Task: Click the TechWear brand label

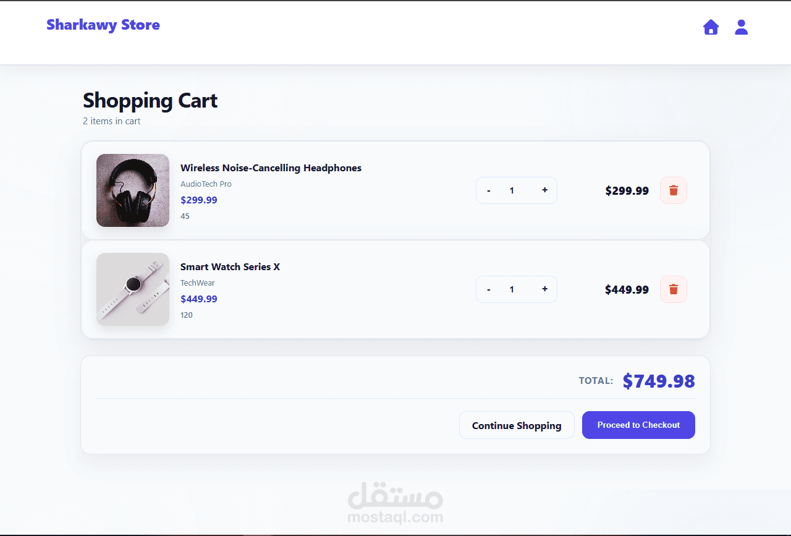Action: (198, 283)
